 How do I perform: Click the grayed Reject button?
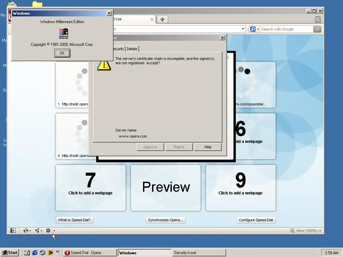179,147
